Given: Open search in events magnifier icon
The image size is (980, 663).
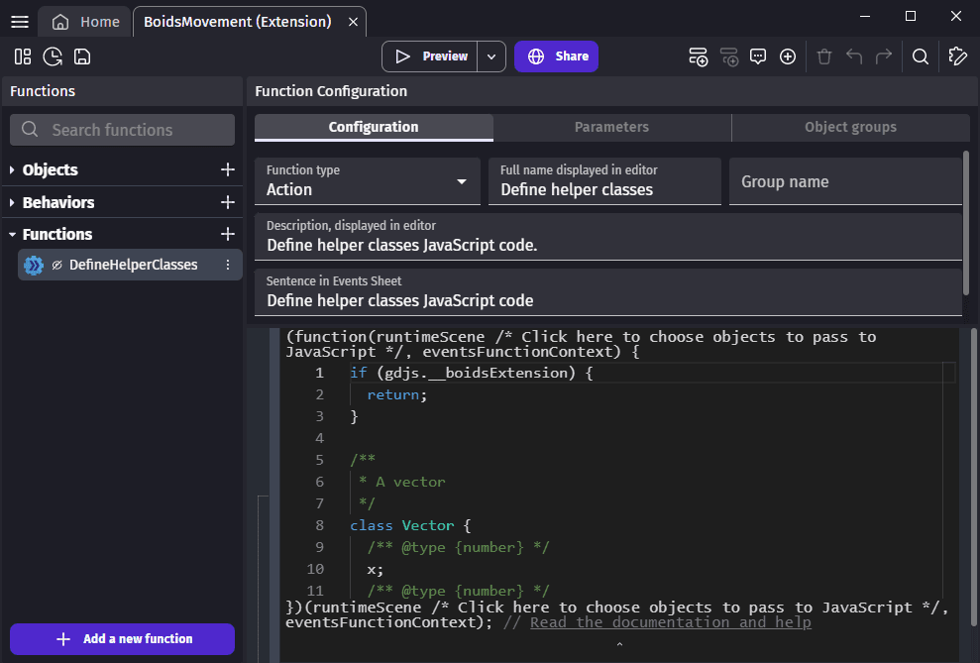Looking at the screenshot, I should [921, 56].
